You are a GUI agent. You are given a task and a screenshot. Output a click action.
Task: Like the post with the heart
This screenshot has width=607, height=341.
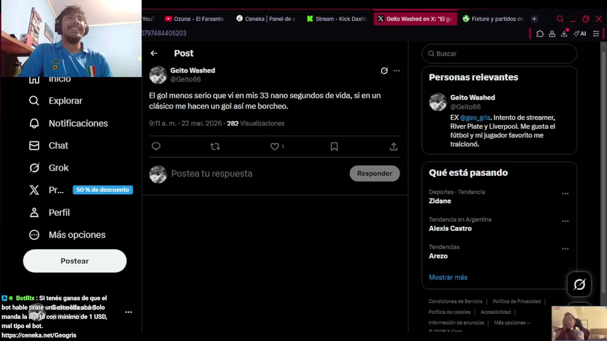(275, 146)
